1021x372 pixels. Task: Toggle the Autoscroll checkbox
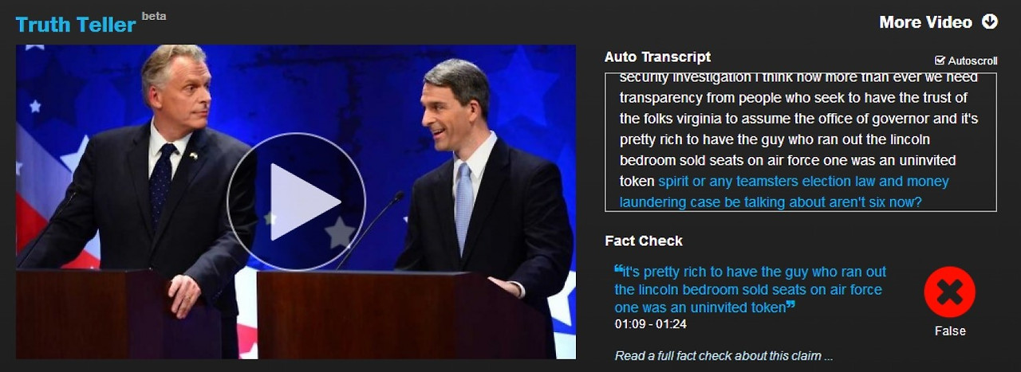940,61
